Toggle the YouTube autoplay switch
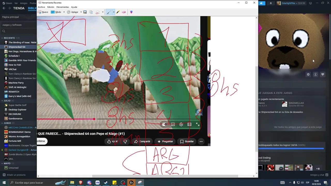331x186 pixels. click(x=164, y=124)
